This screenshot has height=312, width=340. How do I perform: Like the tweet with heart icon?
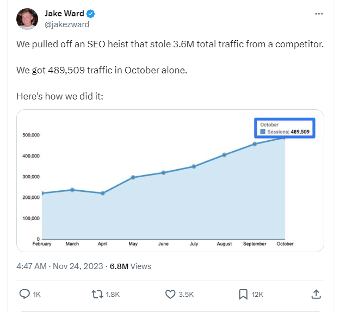click(x=170, y=294)
